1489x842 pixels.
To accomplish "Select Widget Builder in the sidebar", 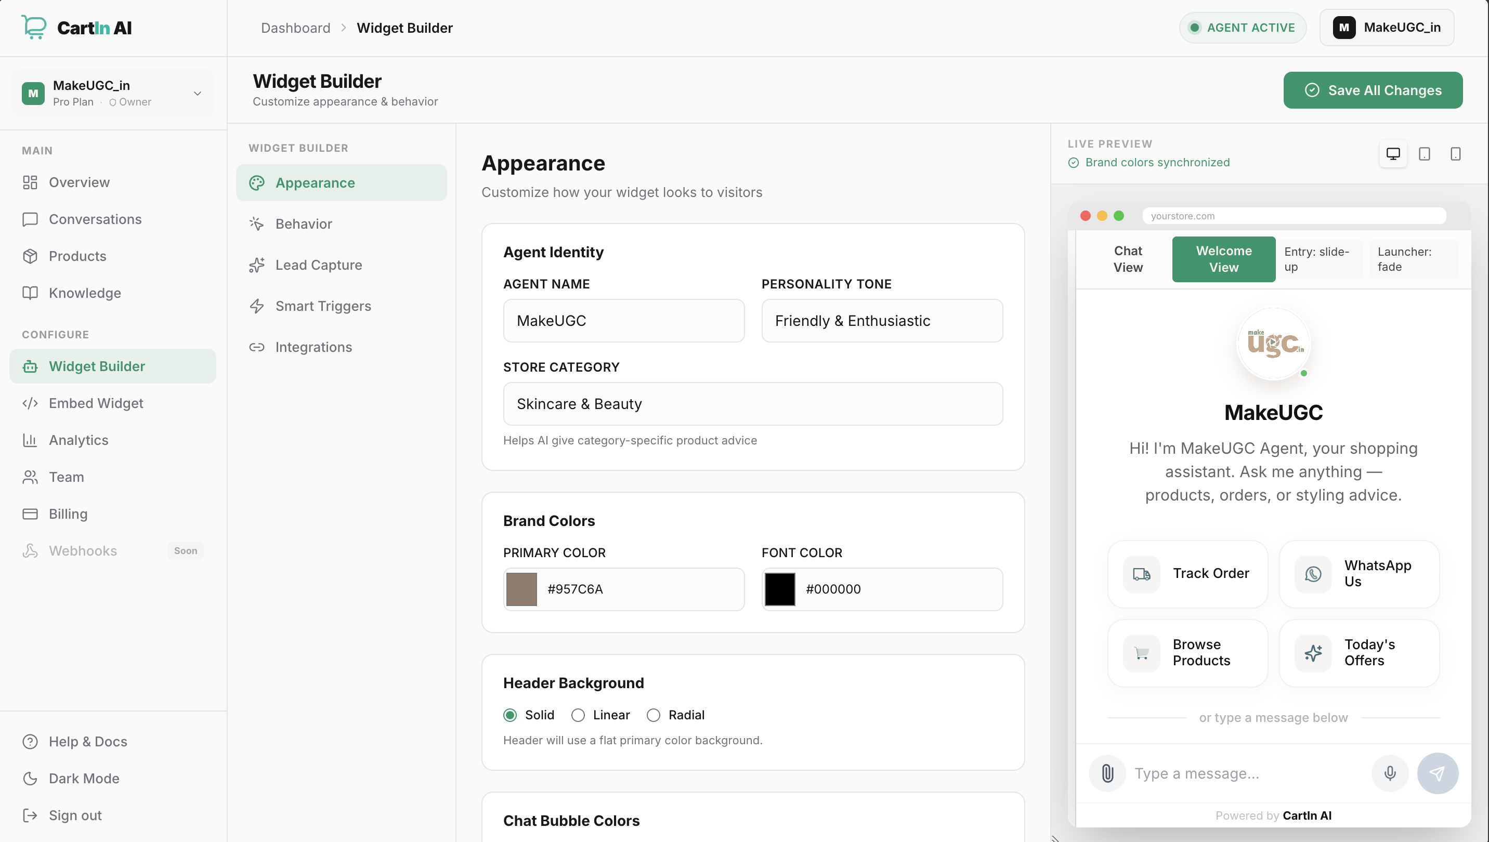I will 113,366.
